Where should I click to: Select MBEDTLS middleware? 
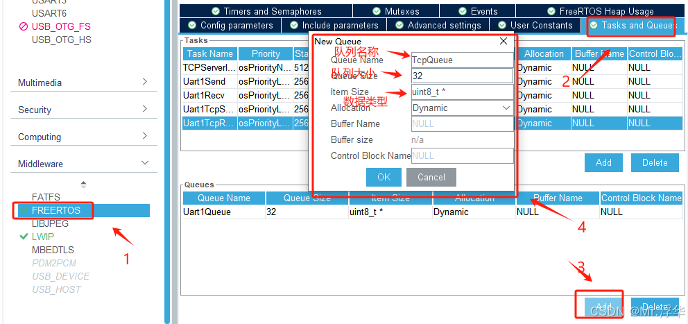coord(53,250)
